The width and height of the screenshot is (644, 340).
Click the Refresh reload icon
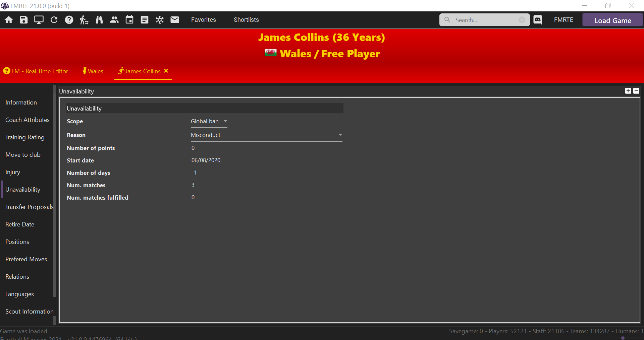(x=54, y=20)
